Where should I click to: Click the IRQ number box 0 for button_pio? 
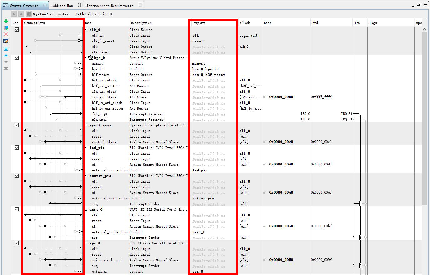tap(360, 204)
